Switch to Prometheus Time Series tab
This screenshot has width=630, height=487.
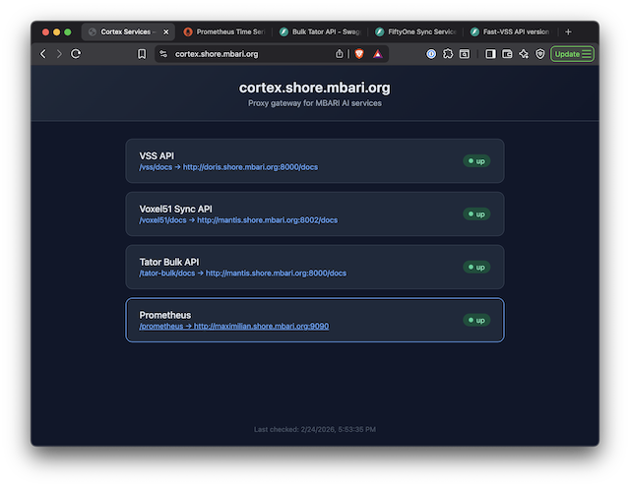[x=224, y=31]
